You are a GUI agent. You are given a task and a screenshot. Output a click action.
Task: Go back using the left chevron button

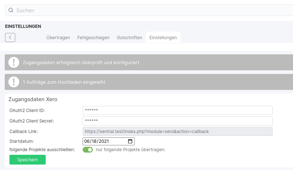pos(10,37)
